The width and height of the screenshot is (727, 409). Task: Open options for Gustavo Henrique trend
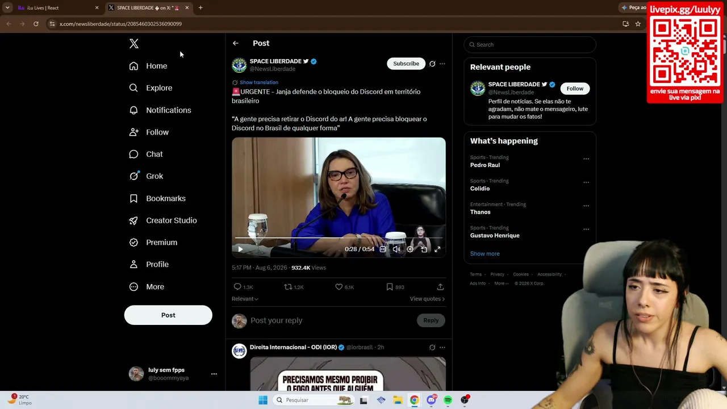click(586, 229)
